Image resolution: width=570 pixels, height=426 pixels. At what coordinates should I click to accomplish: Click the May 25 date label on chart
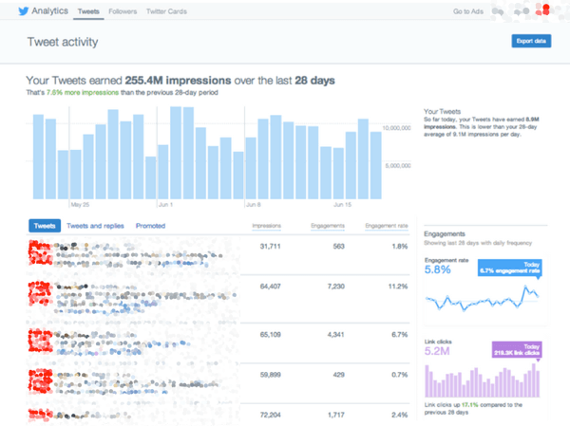80,205
